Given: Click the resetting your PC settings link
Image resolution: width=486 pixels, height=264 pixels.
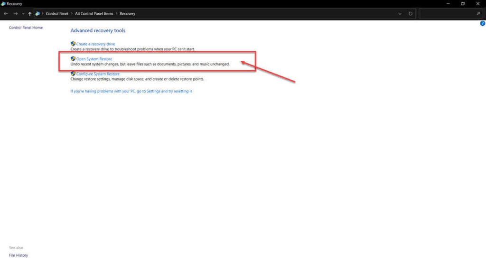Looking at the screenshot, I should [x=131, y=91].
